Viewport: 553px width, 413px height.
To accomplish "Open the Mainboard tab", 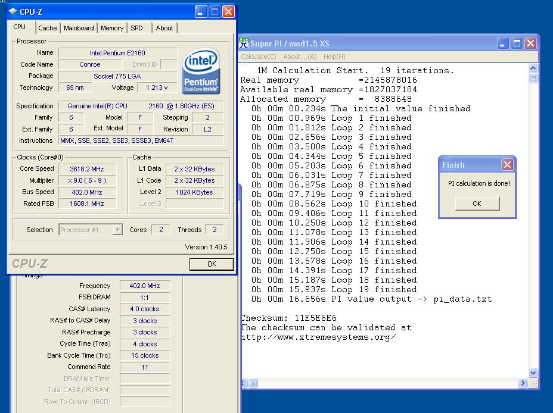I will click(79, 28).
